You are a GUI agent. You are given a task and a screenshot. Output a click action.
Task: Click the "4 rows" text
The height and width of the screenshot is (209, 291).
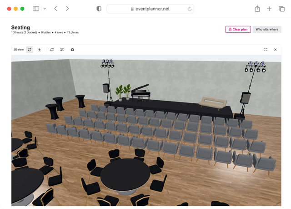(x=59, y=32)
